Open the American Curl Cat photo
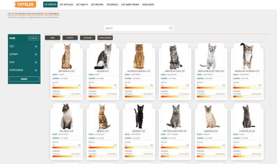Image resolution: width=277 pixels, height=164 pixels. click(x=175, y=56)
